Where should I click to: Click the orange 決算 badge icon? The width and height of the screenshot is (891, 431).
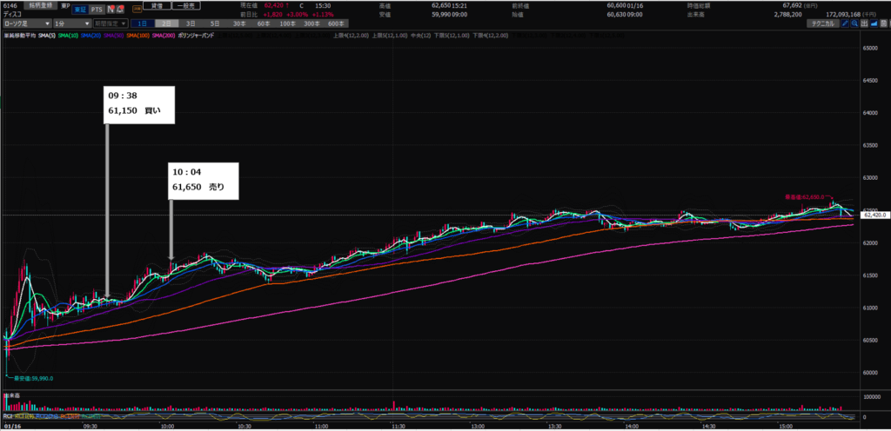pyautogui.click(x=137, y=9)
